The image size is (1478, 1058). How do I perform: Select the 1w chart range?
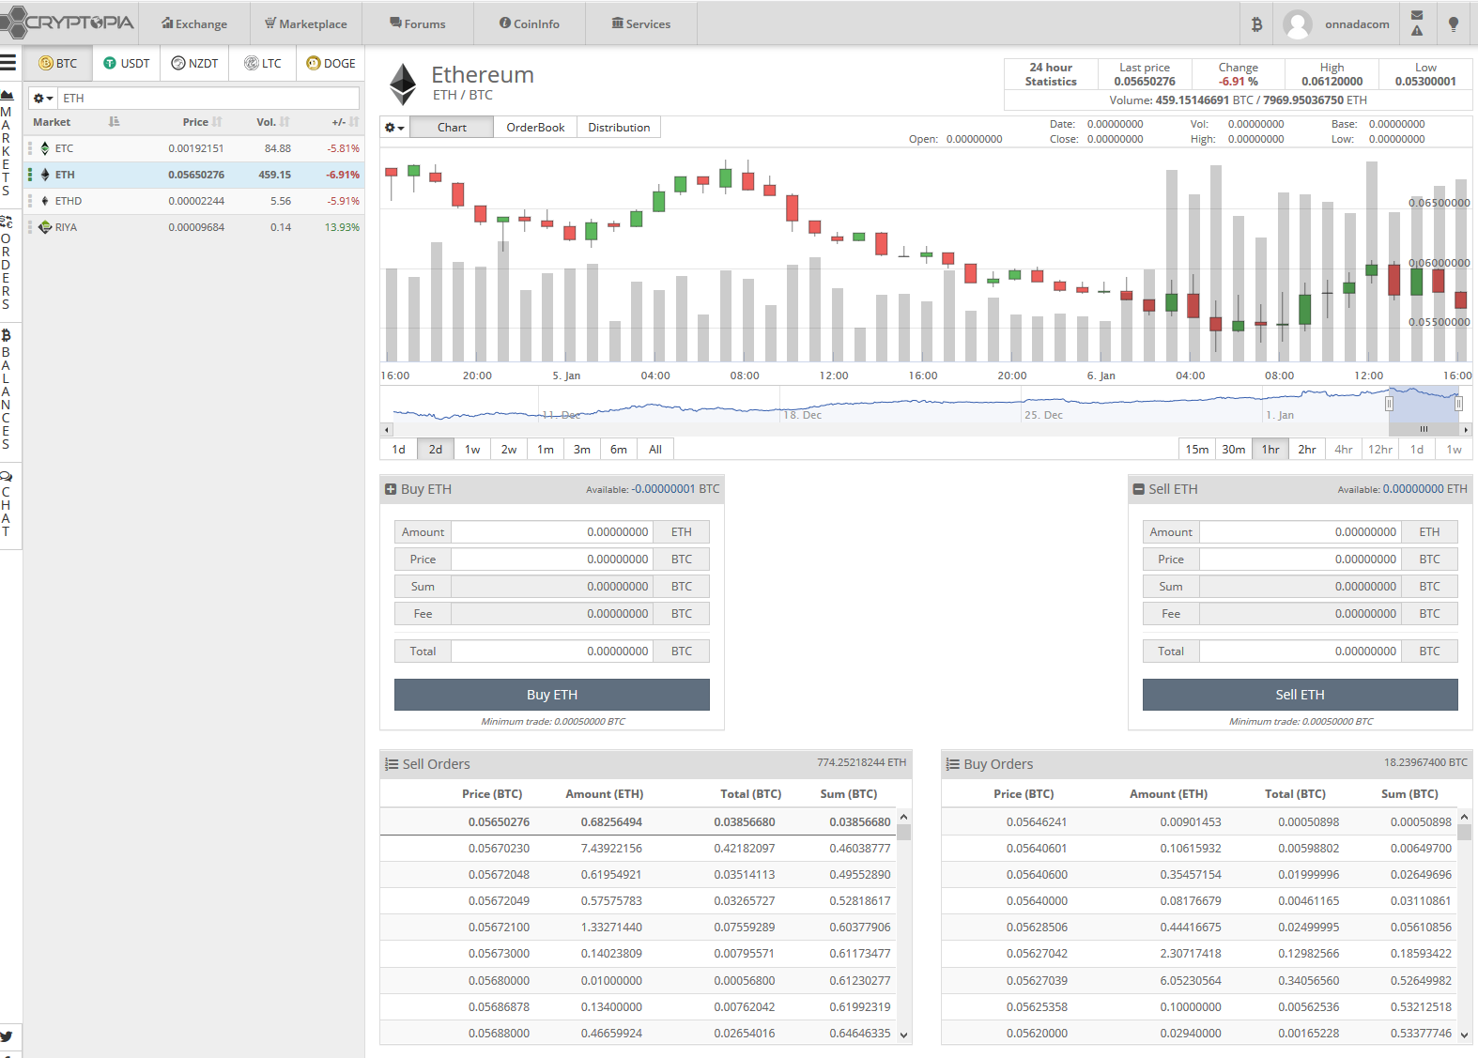click(472, 450)
